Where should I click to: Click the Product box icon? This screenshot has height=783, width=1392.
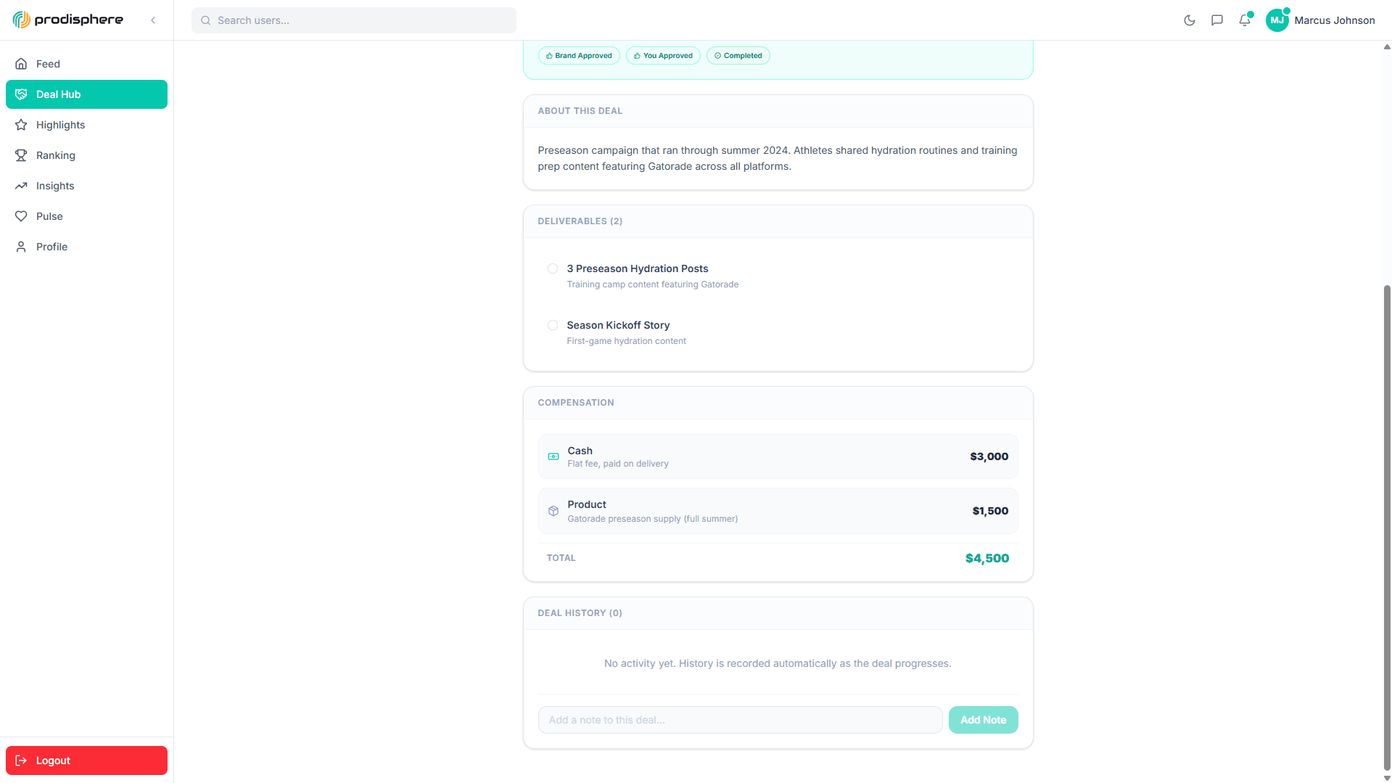click(553, 511)
